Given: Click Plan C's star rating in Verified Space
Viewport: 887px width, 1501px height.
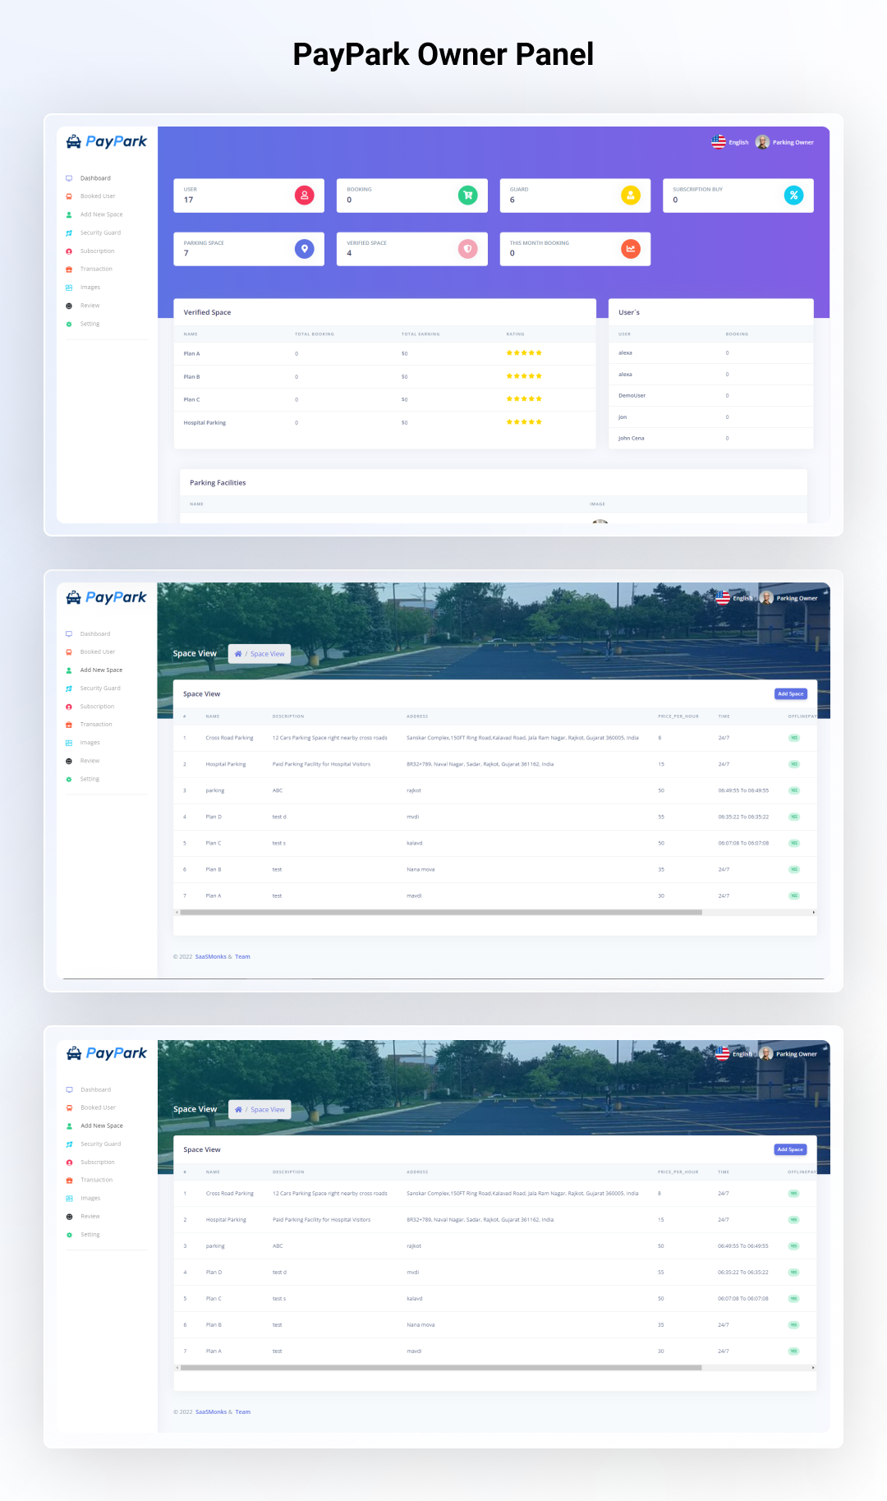Looking at the screenshot, I should click(x=524, y=399).
